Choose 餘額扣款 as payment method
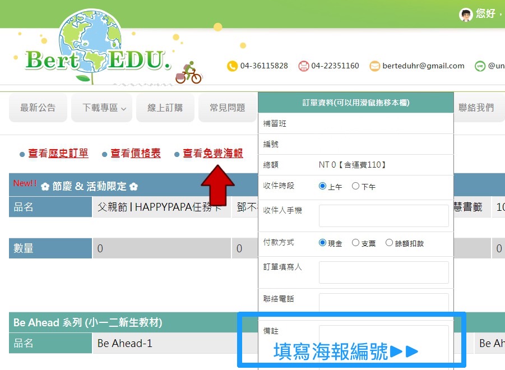505x370 pixels. tap(389, 243)
